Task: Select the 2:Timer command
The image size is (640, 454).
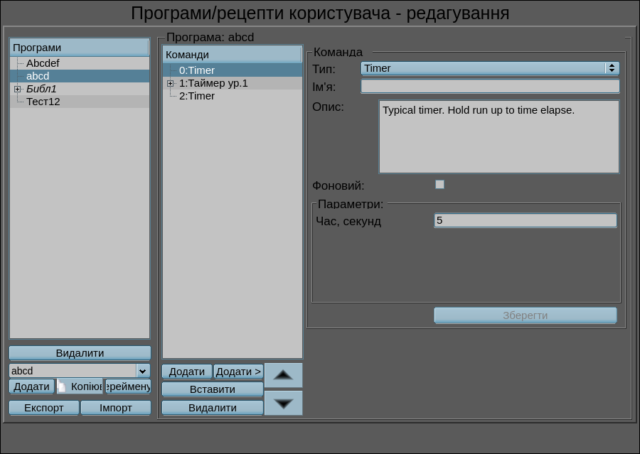Action: point(197,96)
